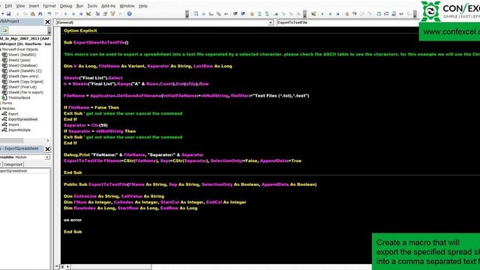Image resolution: width=480 pixels, height=270 pixels.
Task: Open the Help menu
Action: [143, 6]
